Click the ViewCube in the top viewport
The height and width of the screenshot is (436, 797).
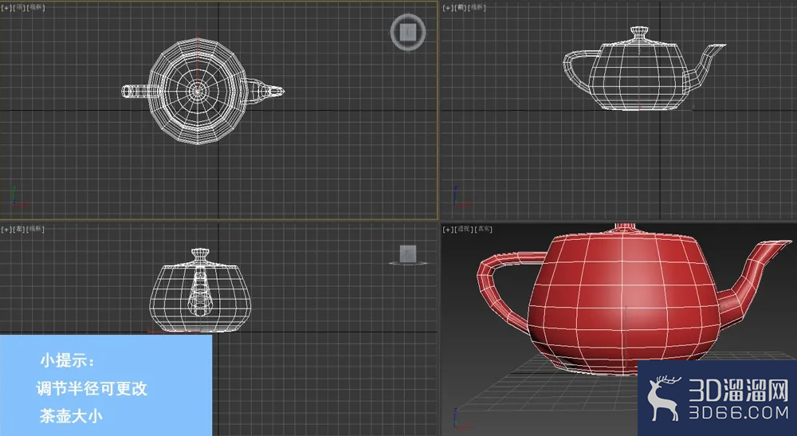(x=407, y=33)
